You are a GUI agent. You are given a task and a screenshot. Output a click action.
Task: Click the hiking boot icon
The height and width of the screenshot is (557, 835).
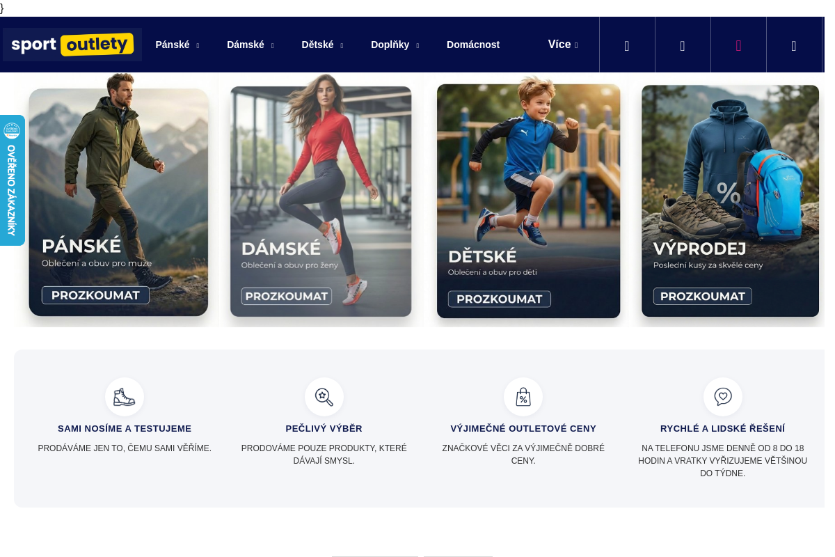pyautogui.click(x=125, y=397)
